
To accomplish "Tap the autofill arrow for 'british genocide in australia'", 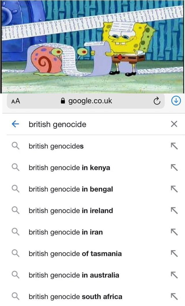I will [x=175, y=275].
